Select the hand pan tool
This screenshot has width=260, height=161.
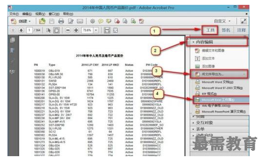[x=56, y=30]
